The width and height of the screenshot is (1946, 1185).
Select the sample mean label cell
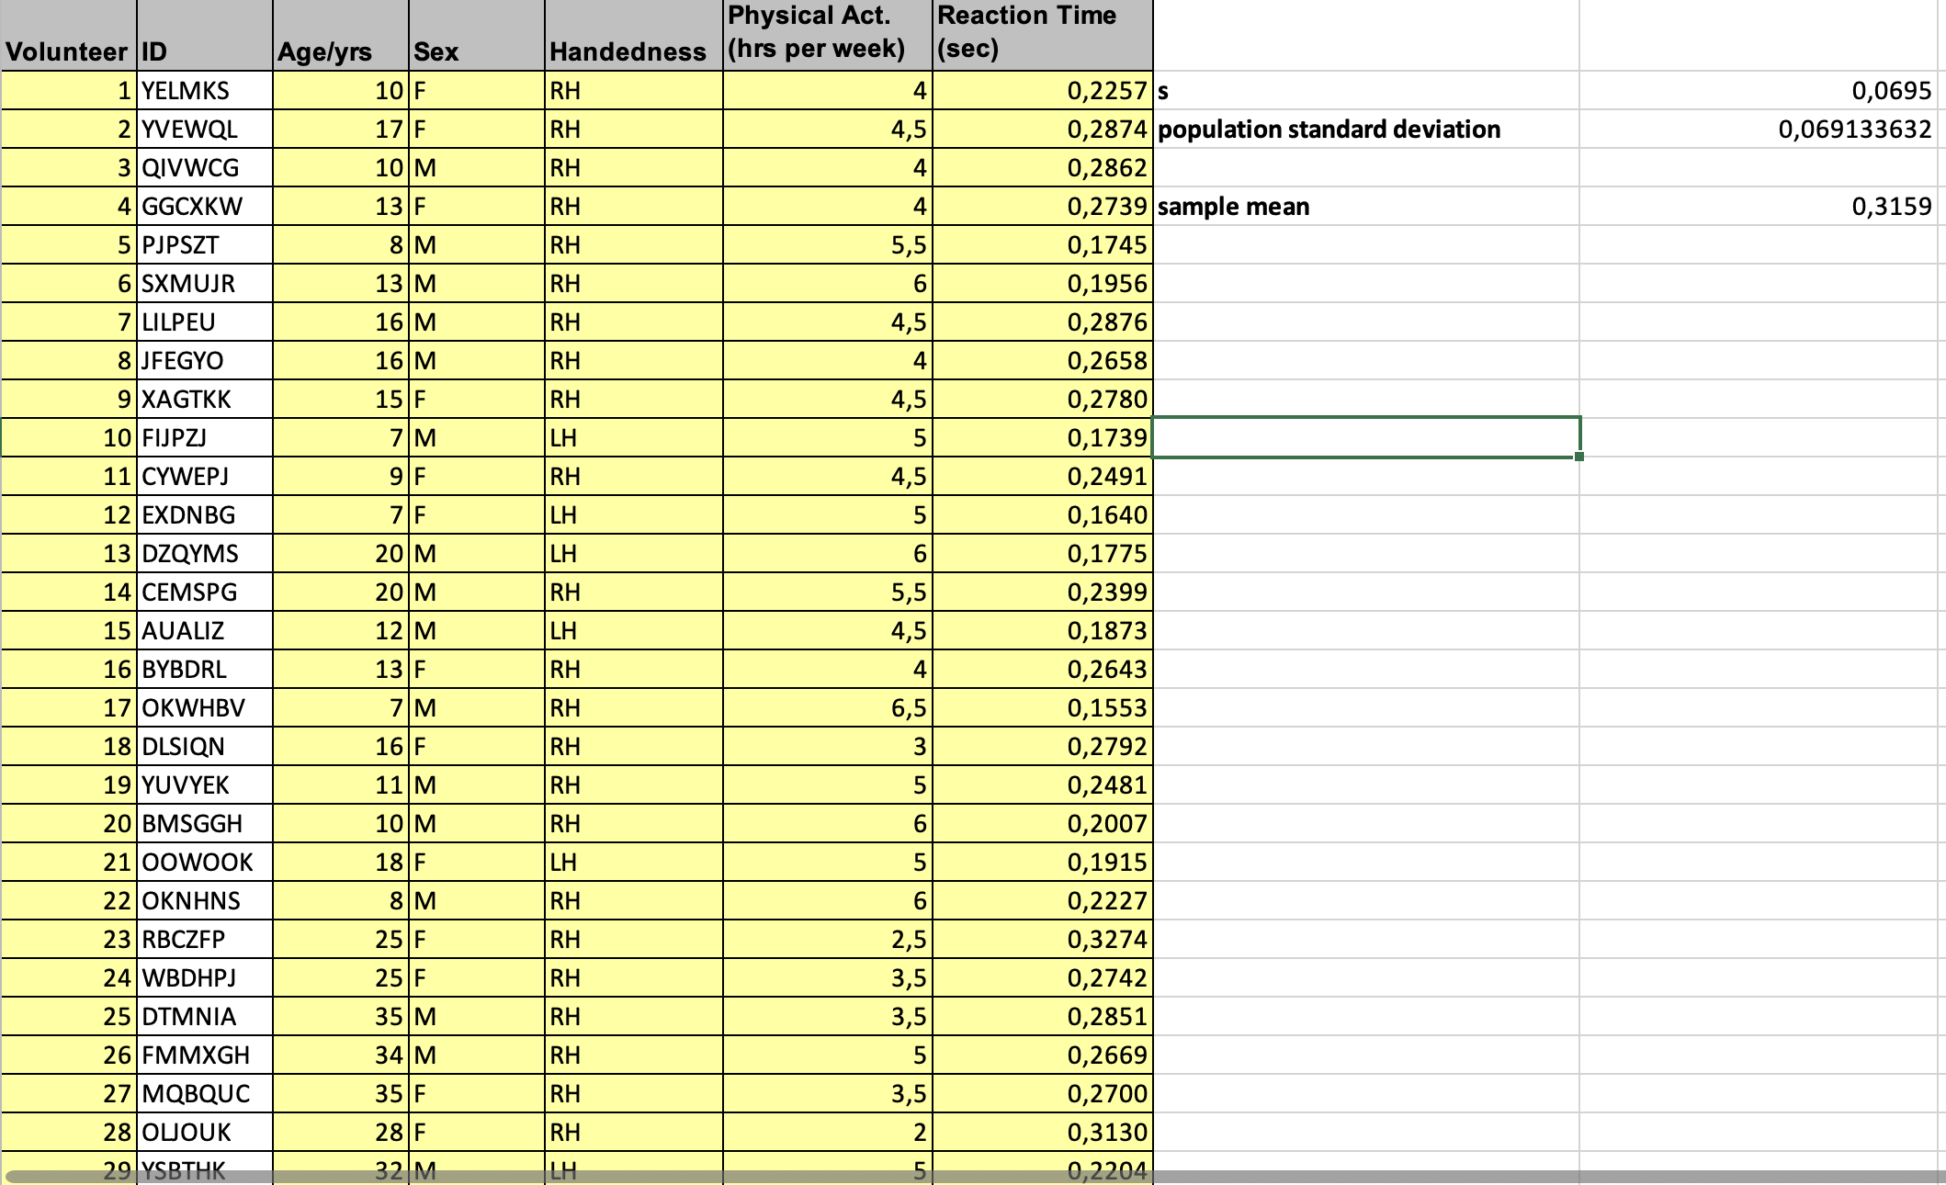1365,207
